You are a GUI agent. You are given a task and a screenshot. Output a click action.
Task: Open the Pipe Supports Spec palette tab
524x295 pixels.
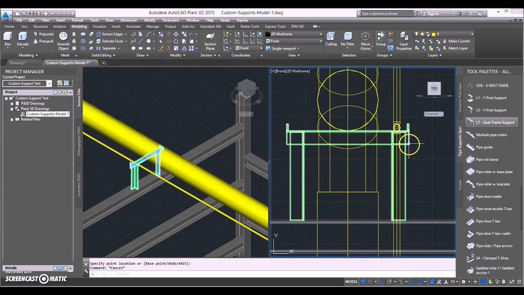pyautogui.click(x=460, y=141)
